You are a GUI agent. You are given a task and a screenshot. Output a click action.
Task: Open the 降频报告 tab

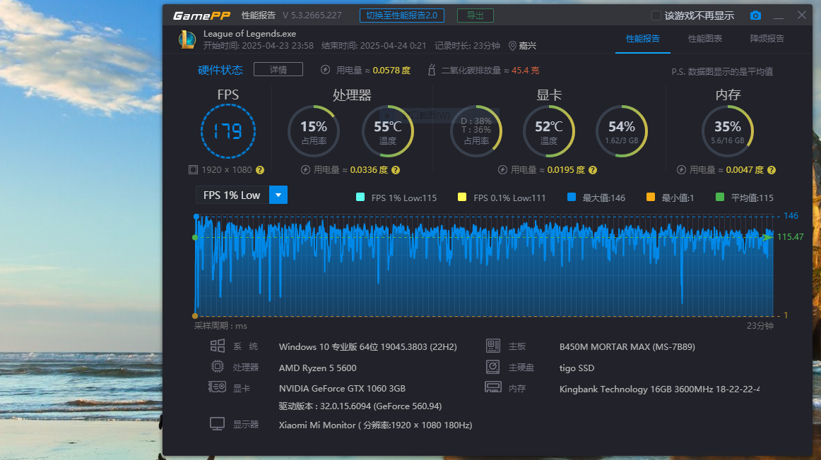(x=767, y=39)
